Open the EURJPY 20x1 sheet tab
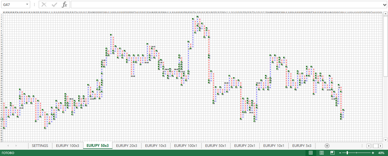 point(245,145)
